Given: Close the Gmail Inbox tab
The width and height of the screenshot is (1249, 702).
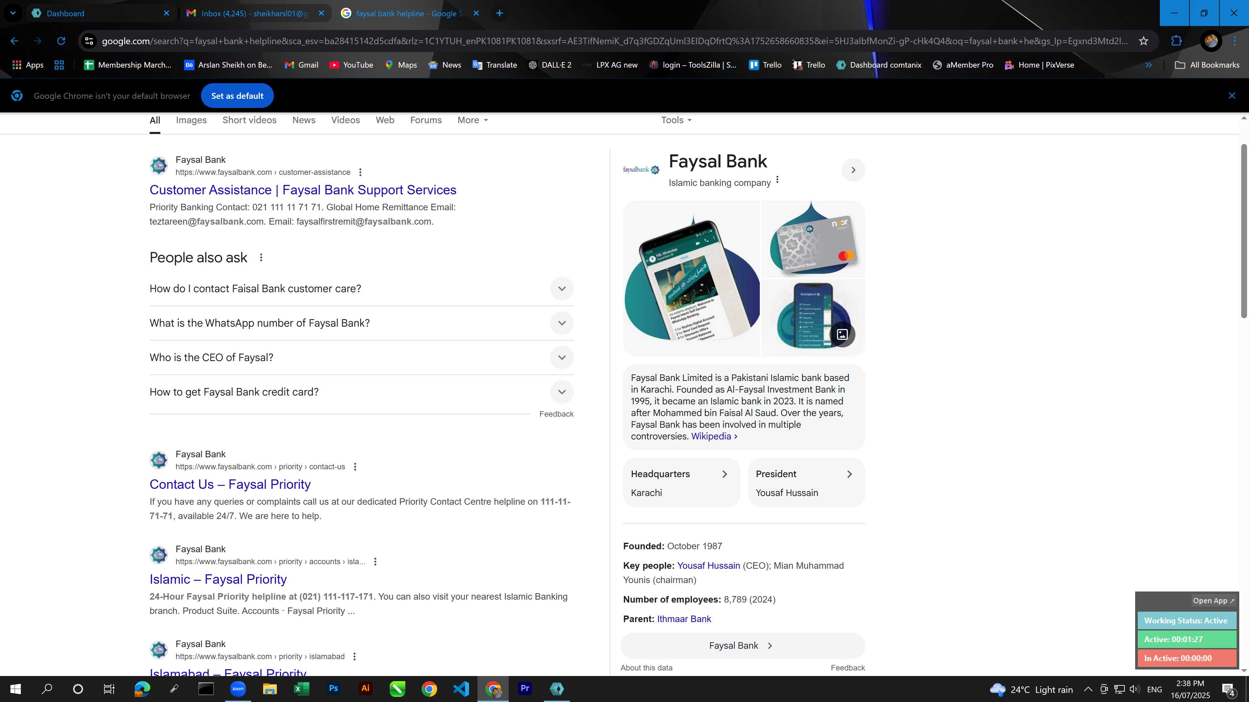Looking at the screenshot, I should pyautogui.click(x=321, y=13).
